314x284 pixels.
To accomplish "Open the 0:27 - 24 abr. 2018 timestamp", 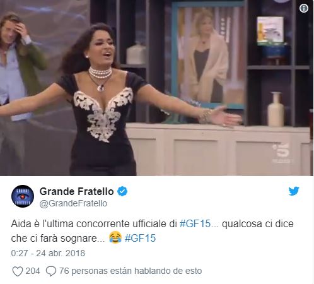I will pyautogui.click(x=48, y=253).
